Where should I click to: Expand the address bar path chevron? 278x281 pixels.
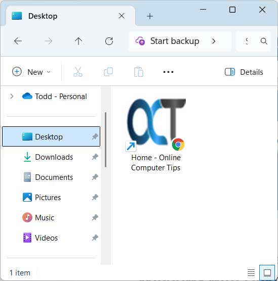214,41
